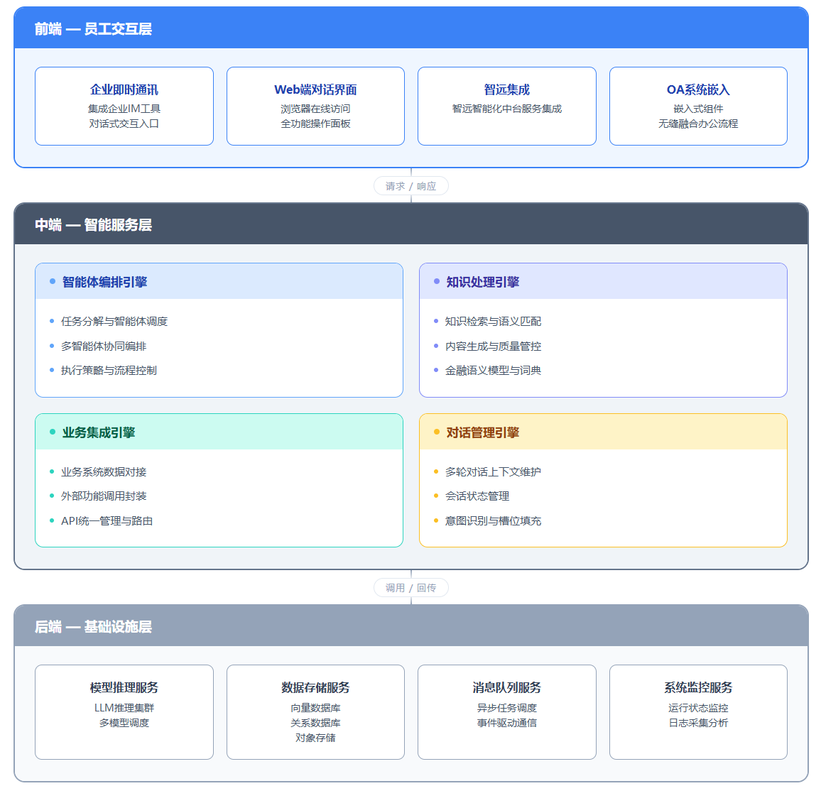Select the 企业即时通讯 card title
This screenshot has width=821, height=786.
pos(124,89)
